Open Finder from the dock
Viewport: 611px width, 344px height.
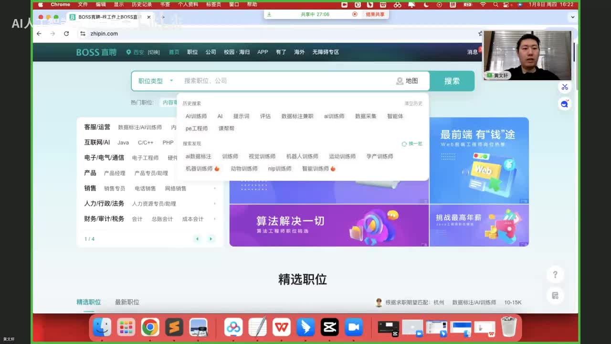[102, 327]
